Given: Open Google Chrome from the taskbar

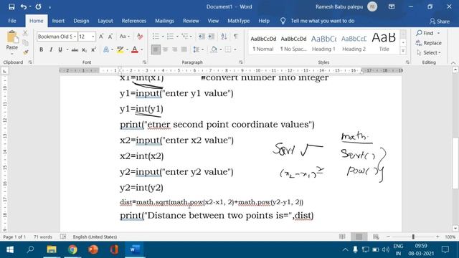Looking at the screenshot, I should click(x=72, y=249).
